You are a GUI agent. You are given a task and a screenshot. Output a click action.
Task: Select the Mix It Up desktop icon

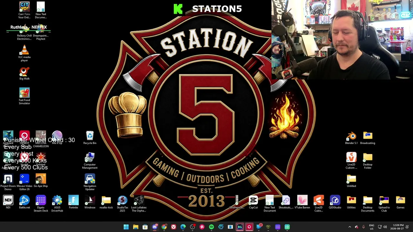pyautogui.click(x=57, y=138)
